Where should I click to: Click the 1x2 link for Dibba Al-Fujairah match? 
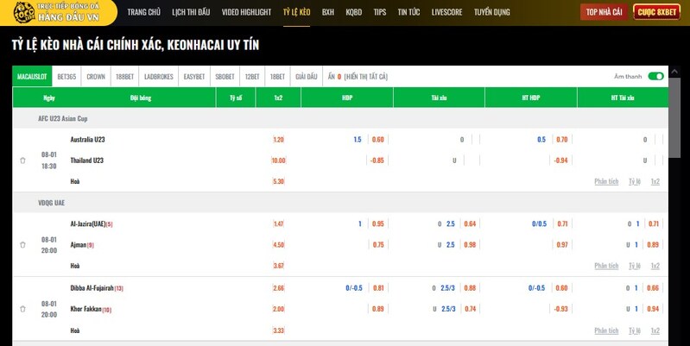tap(655, 330)
